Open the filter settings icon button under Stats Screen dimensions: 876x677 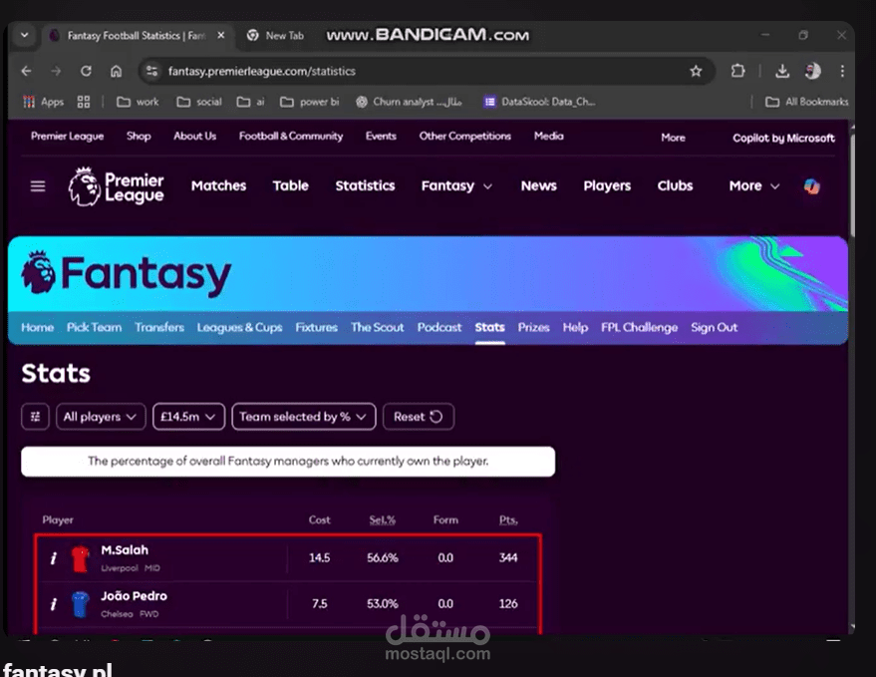(35, 417)
